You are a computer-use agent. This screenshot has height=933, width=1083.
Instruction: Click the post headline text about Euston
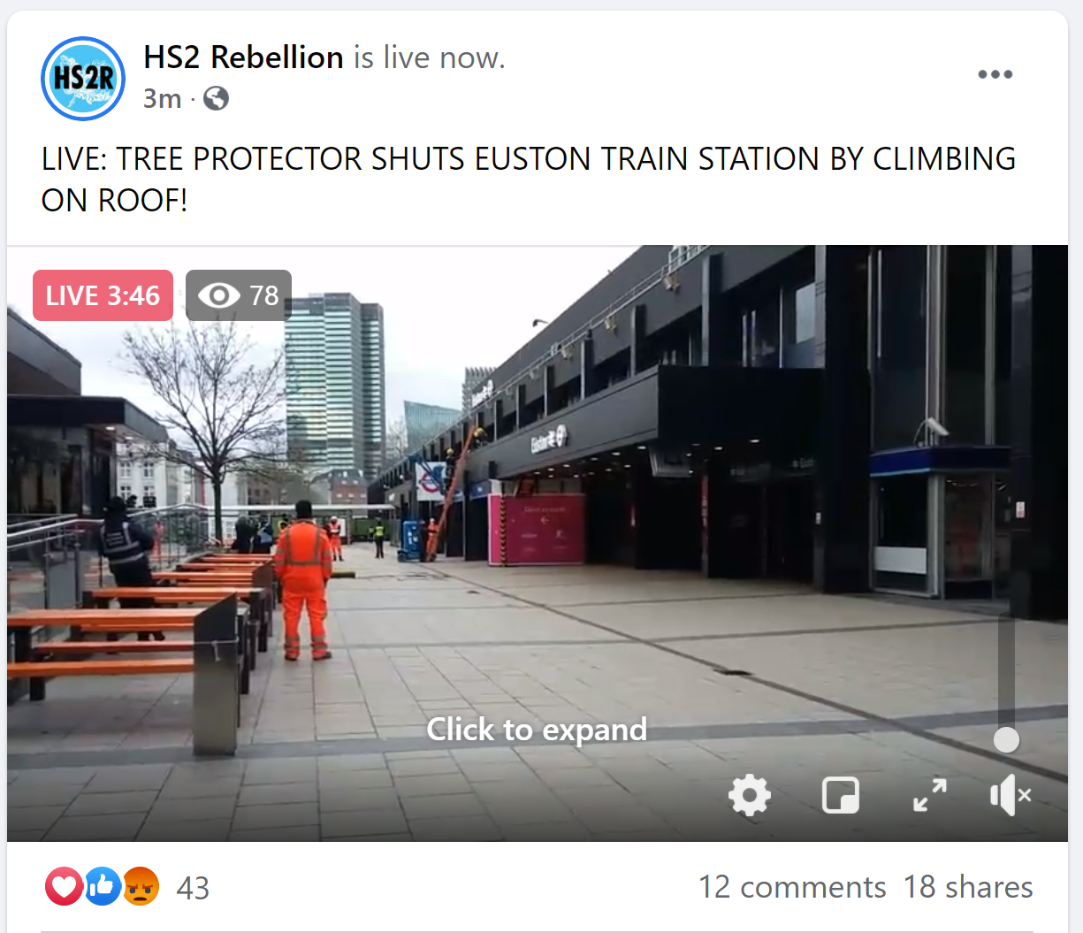point(529,180)
